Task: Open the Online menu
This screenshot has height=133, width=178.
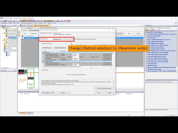Action: 36,23
